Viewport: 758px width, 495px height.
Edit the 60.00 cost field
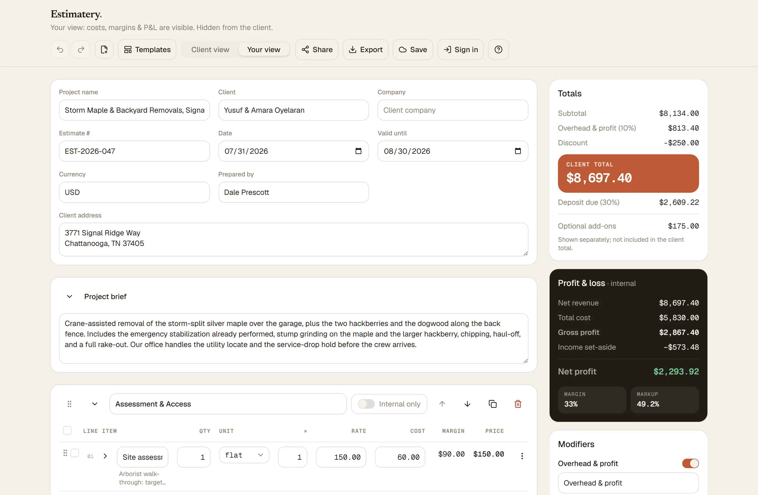pyautogui.click(x=400, y=457)
